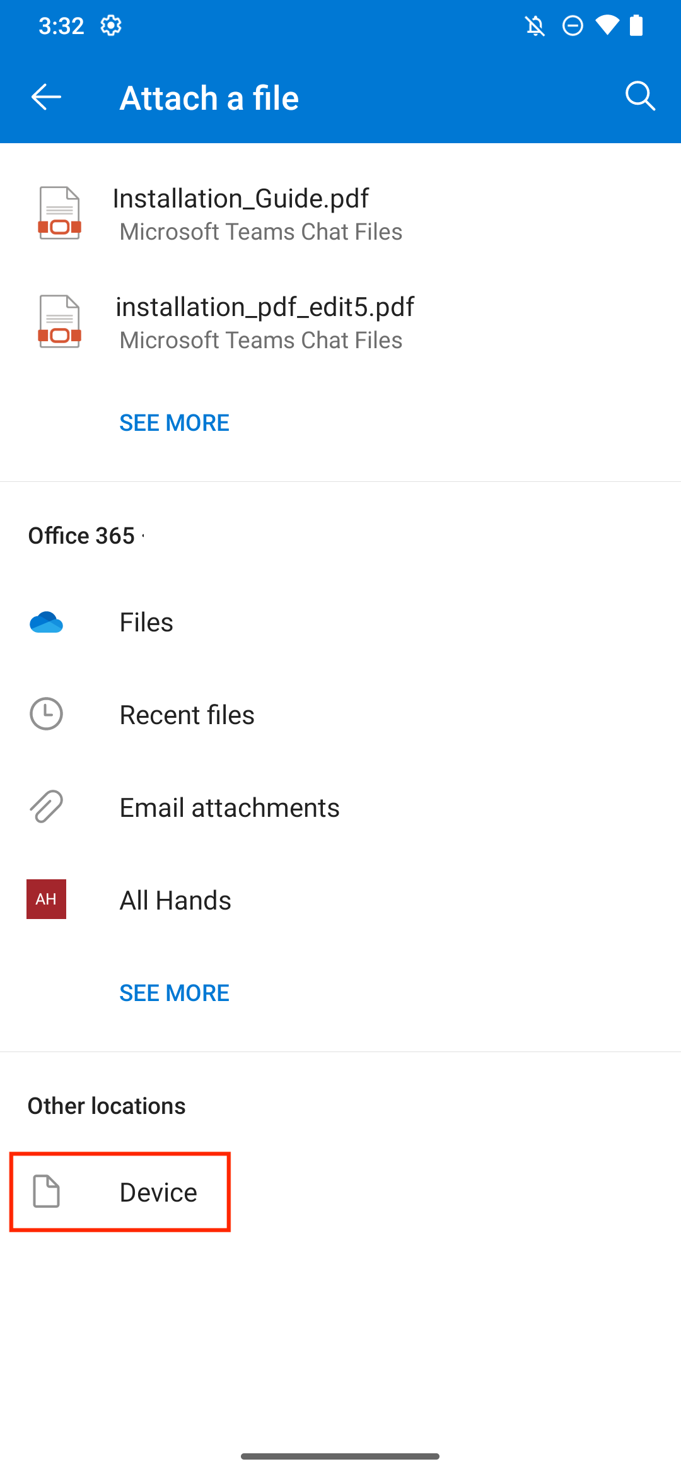Screen dimensions: 681x1476
Task: Tap the muted notifications bell icon
Action: click(535, 26)
